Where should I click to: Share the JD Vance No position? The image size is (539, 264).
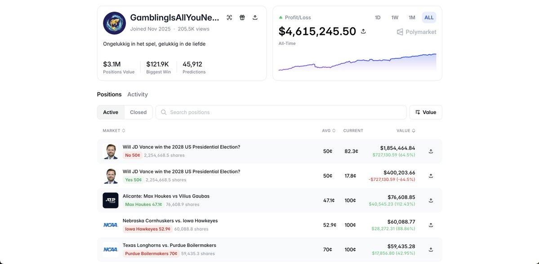point(431,151)
